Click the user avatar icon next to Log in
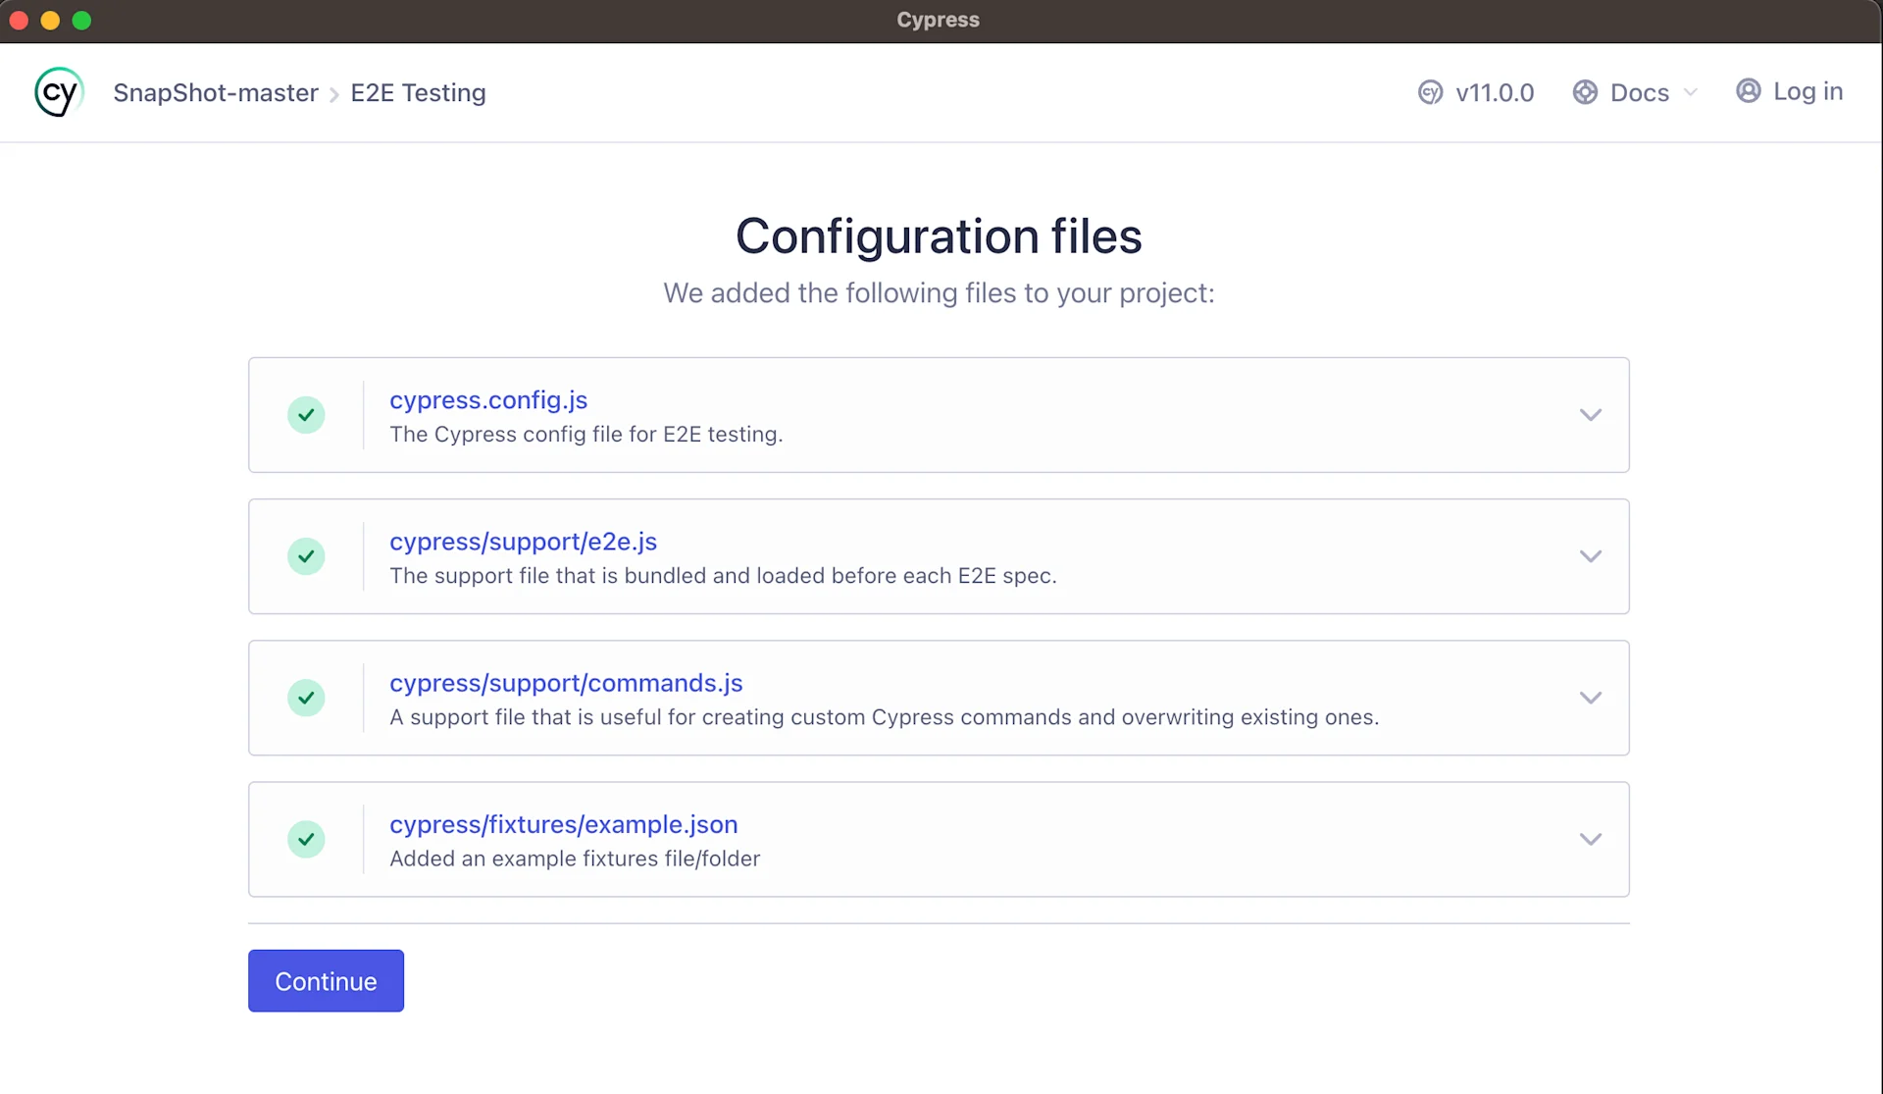 [1751, 90]
